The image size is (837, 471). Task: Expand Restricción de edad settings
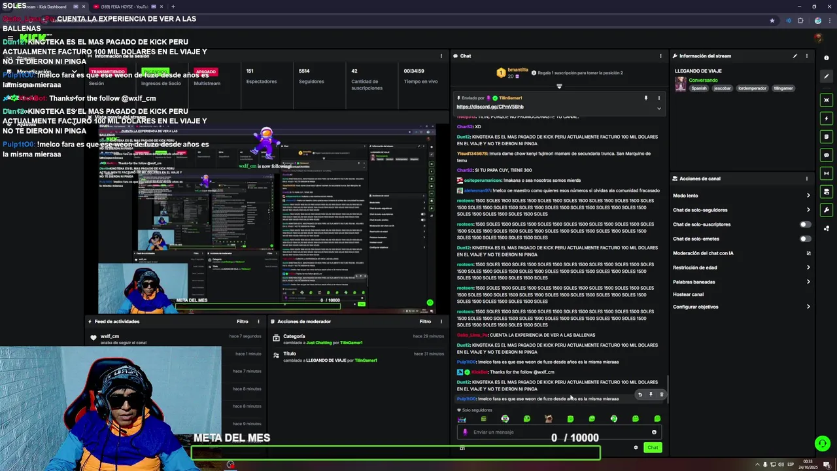pos(808,268)
